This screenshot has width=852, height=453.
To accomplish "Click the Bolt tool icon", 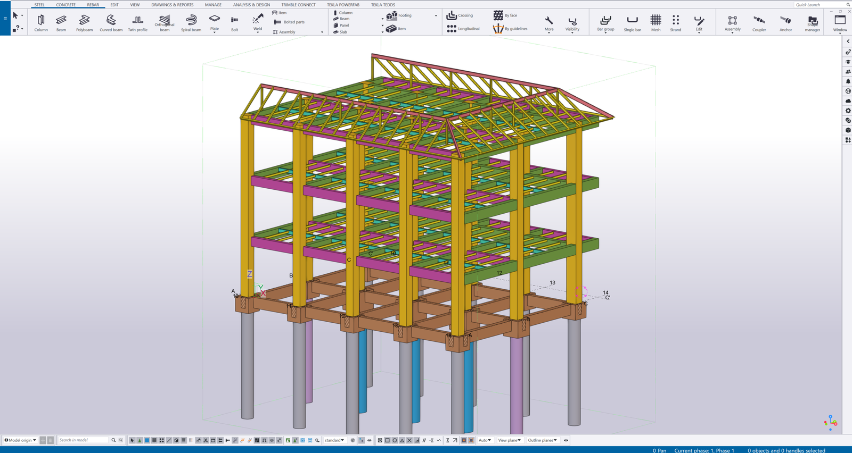I will point(234,22).
